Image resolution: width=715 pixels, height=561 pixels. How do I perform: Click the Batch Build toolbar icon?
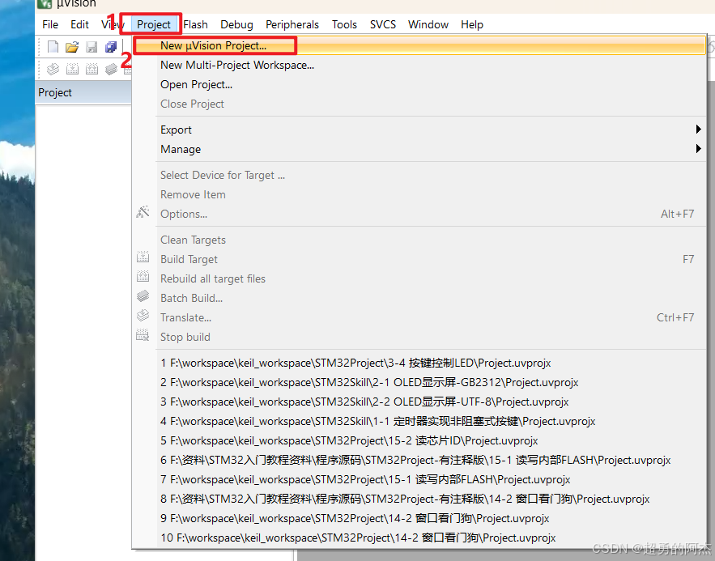(x=111, y=69)
